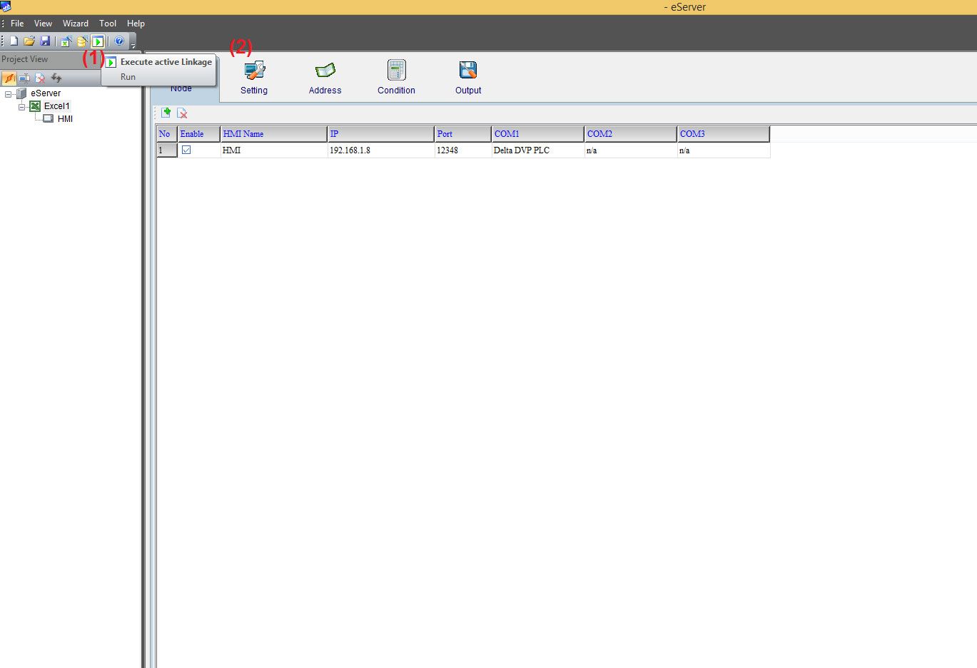Click the database linkage toolbar icon

(x=82, y=41)
